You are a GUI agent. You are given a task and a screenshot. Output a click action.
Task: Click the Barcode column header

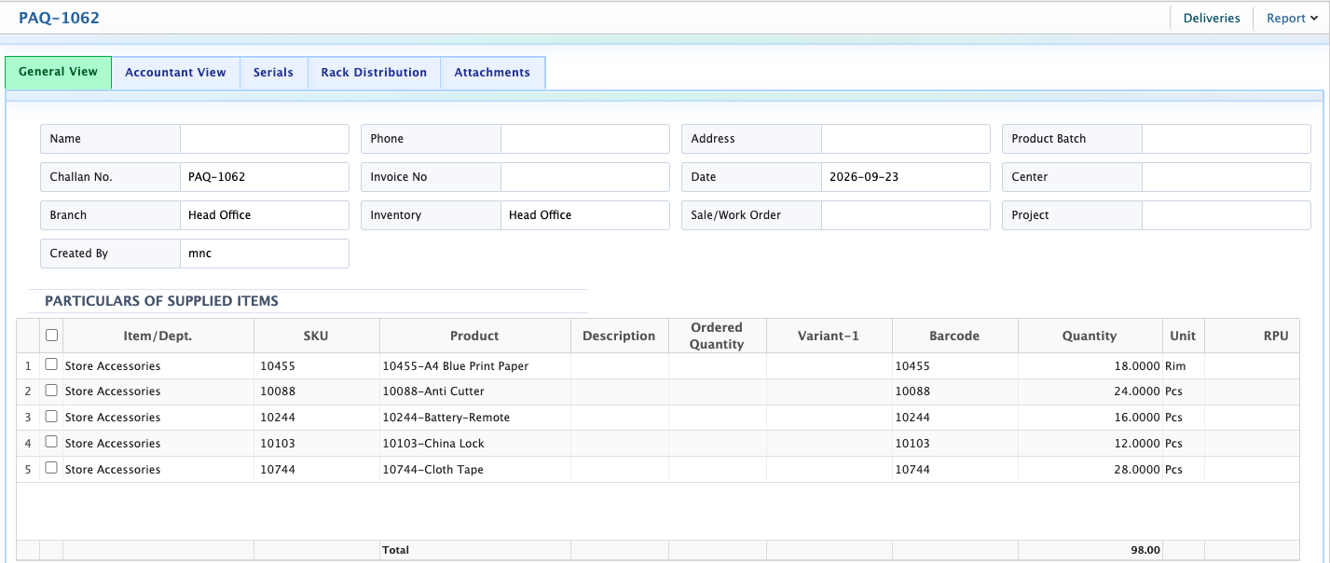[954, 336]
